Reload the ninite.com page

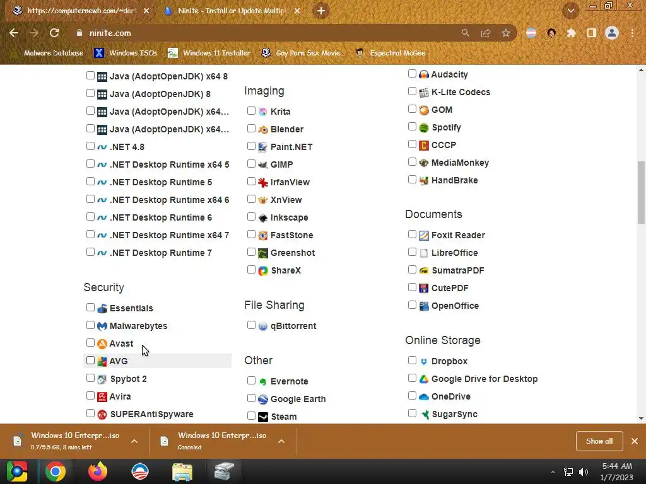click(x=54, y=33)
